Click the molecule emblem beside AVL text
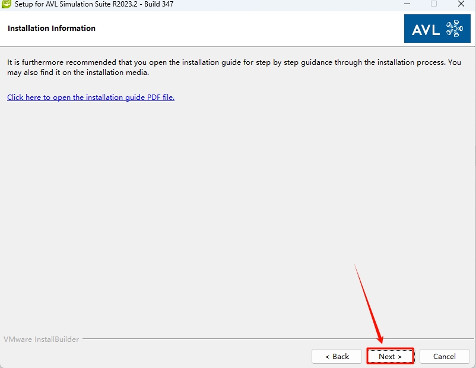The width and height of the screenshot is (476, 368). (453, 29)
